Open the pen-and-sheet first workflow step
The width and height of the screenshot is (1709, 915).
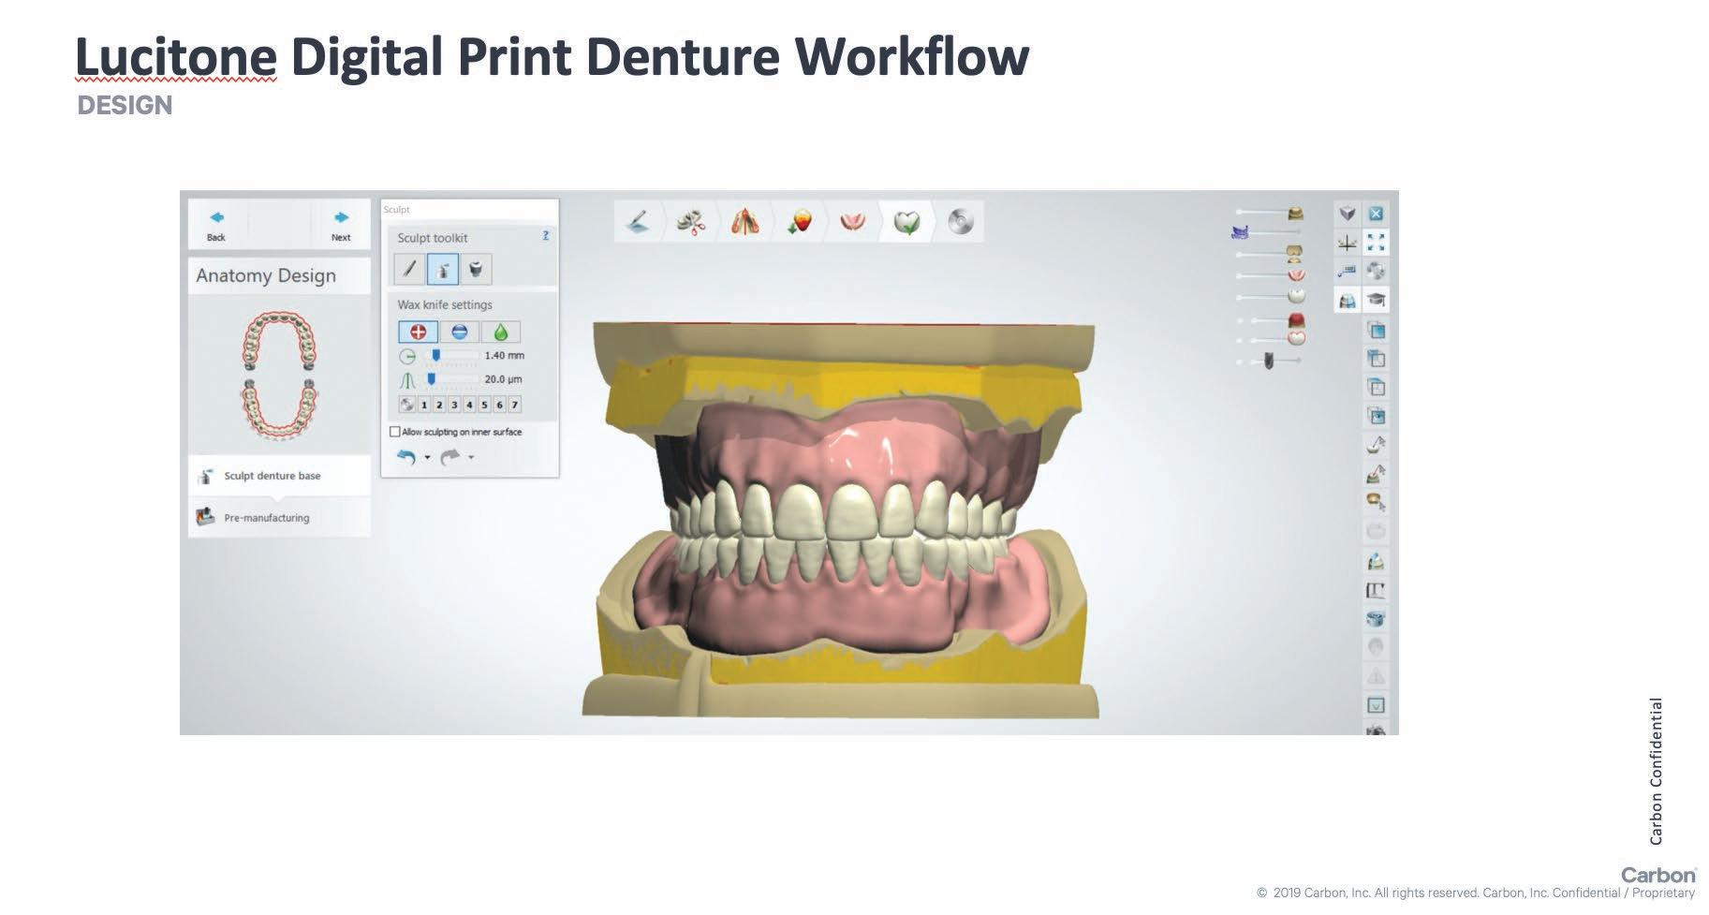tap(638, 222)
